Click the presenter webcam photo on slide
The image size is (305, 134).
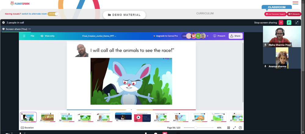(x=82, y=50)
